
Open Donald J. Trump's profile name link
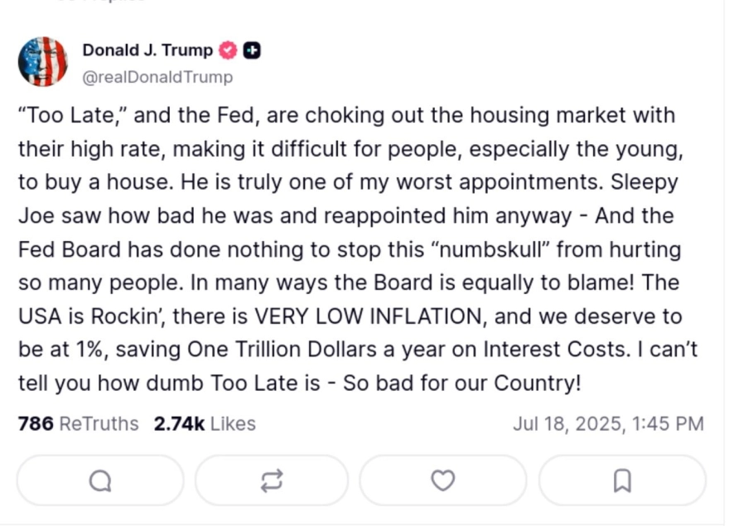coord(147,50)
